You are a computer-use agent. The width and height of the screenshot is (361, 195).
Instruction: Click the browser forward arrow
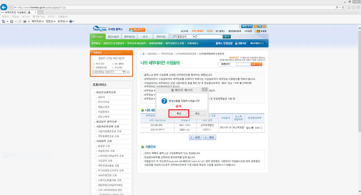10,7
